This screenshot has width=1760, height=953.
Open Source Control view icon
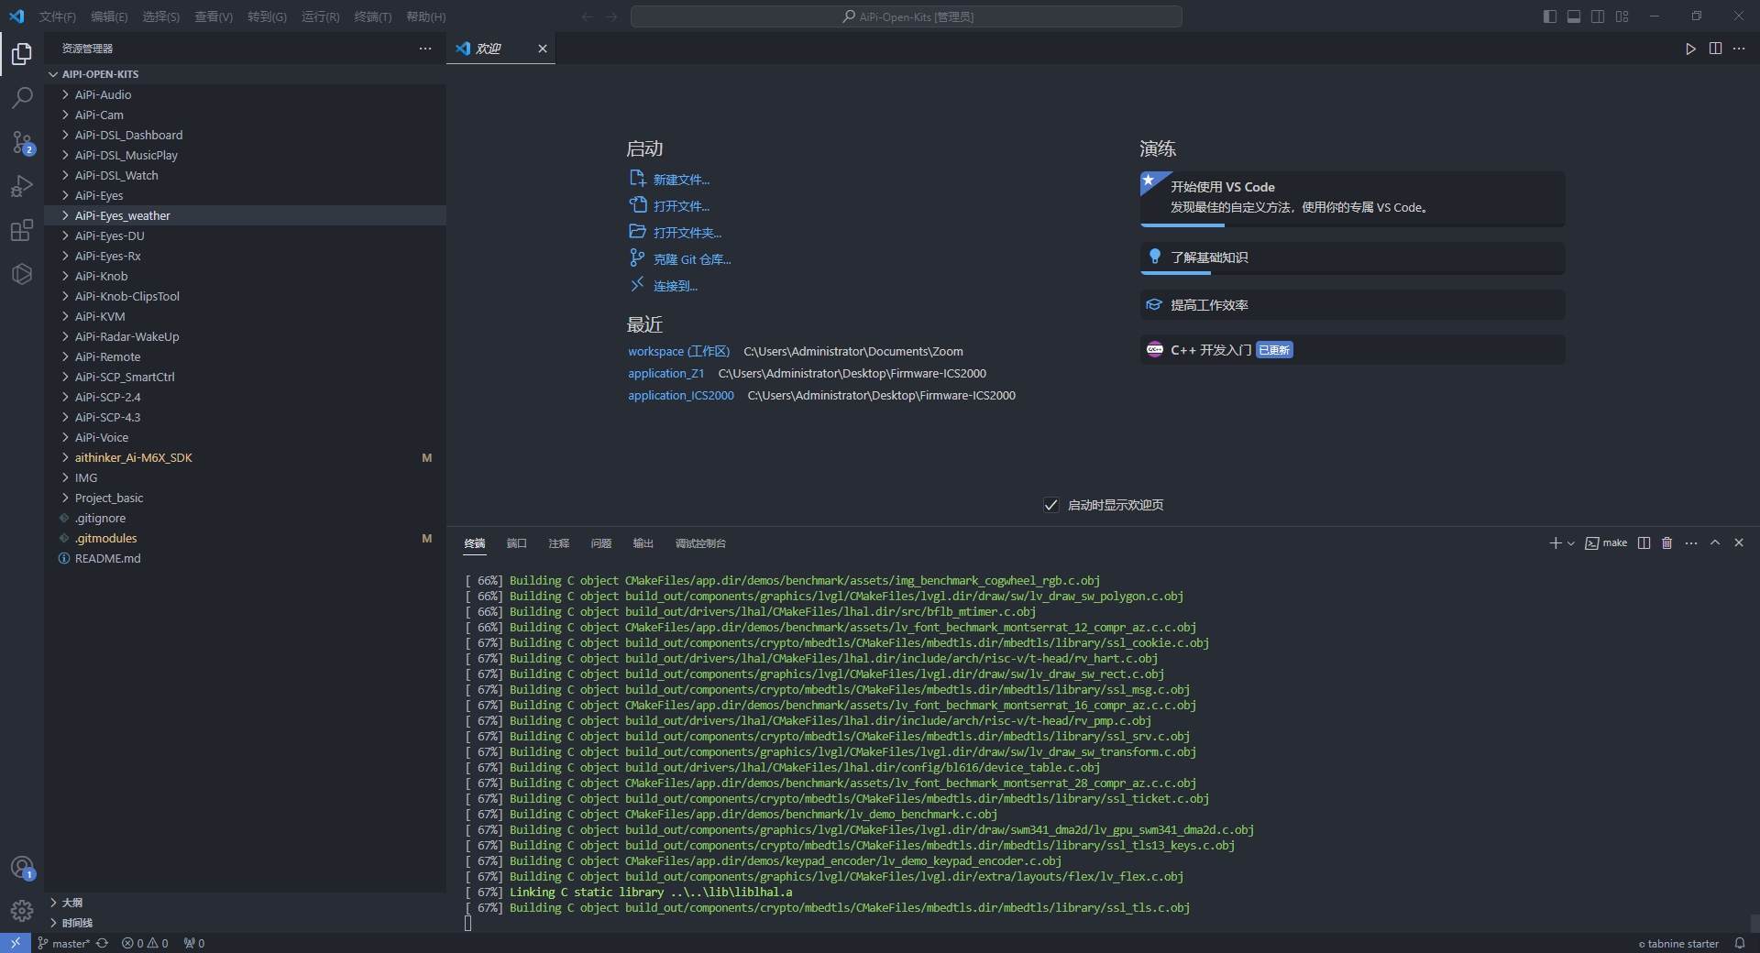coord(22,142)
